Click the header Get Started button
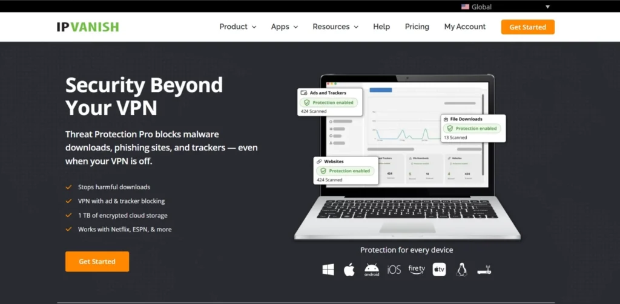This screenshot has width=620, height=304. 528,27
